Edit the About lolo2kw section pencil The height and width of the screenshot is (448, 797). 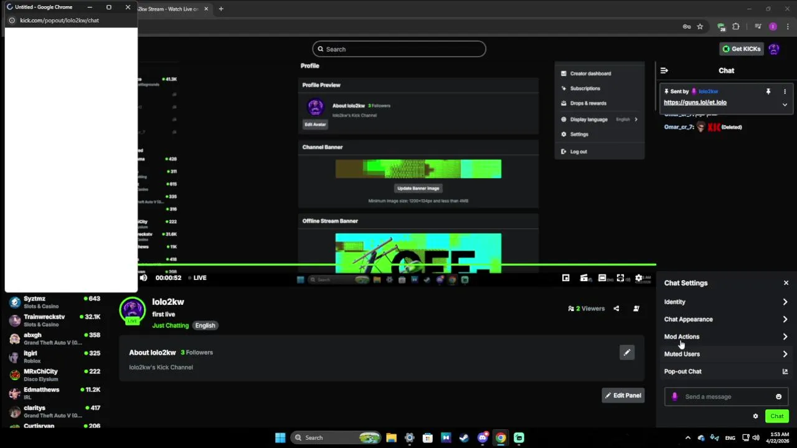(627, 353)
